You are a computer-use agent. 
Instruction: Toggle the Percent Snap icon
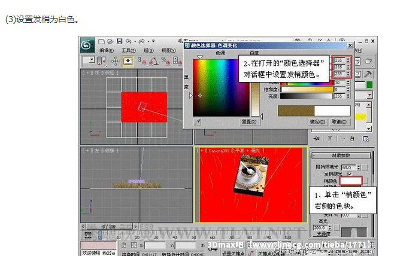point(166,61)
